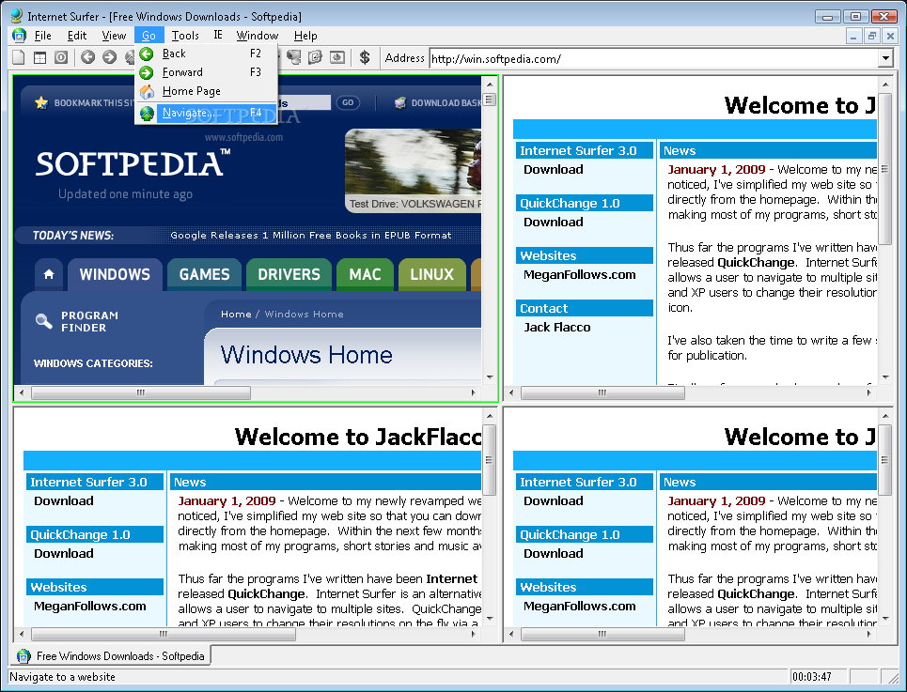Click the Address URL input field

tap(654, 58)
